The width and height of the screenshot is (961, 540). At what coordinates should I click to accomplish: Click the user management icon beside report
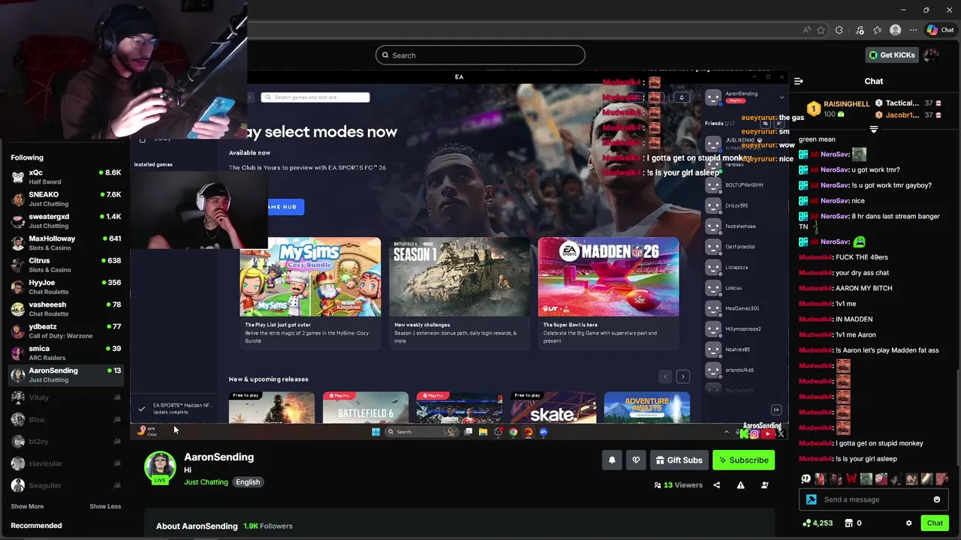pyautogui.click(x=764, y=485)
